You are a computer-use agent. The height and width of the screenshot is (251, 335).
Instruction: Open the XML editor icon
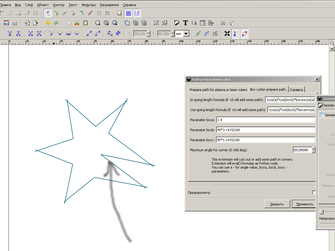pyautogui.click(x=203, y=23)
